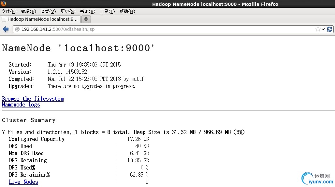
Task: Open the URL history dropdown arrow
Action: (x=323, y=29)
